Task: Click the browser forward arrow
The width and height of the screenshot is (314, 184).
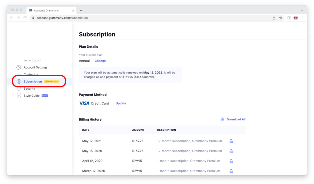Action: click(x=18, y=18)
